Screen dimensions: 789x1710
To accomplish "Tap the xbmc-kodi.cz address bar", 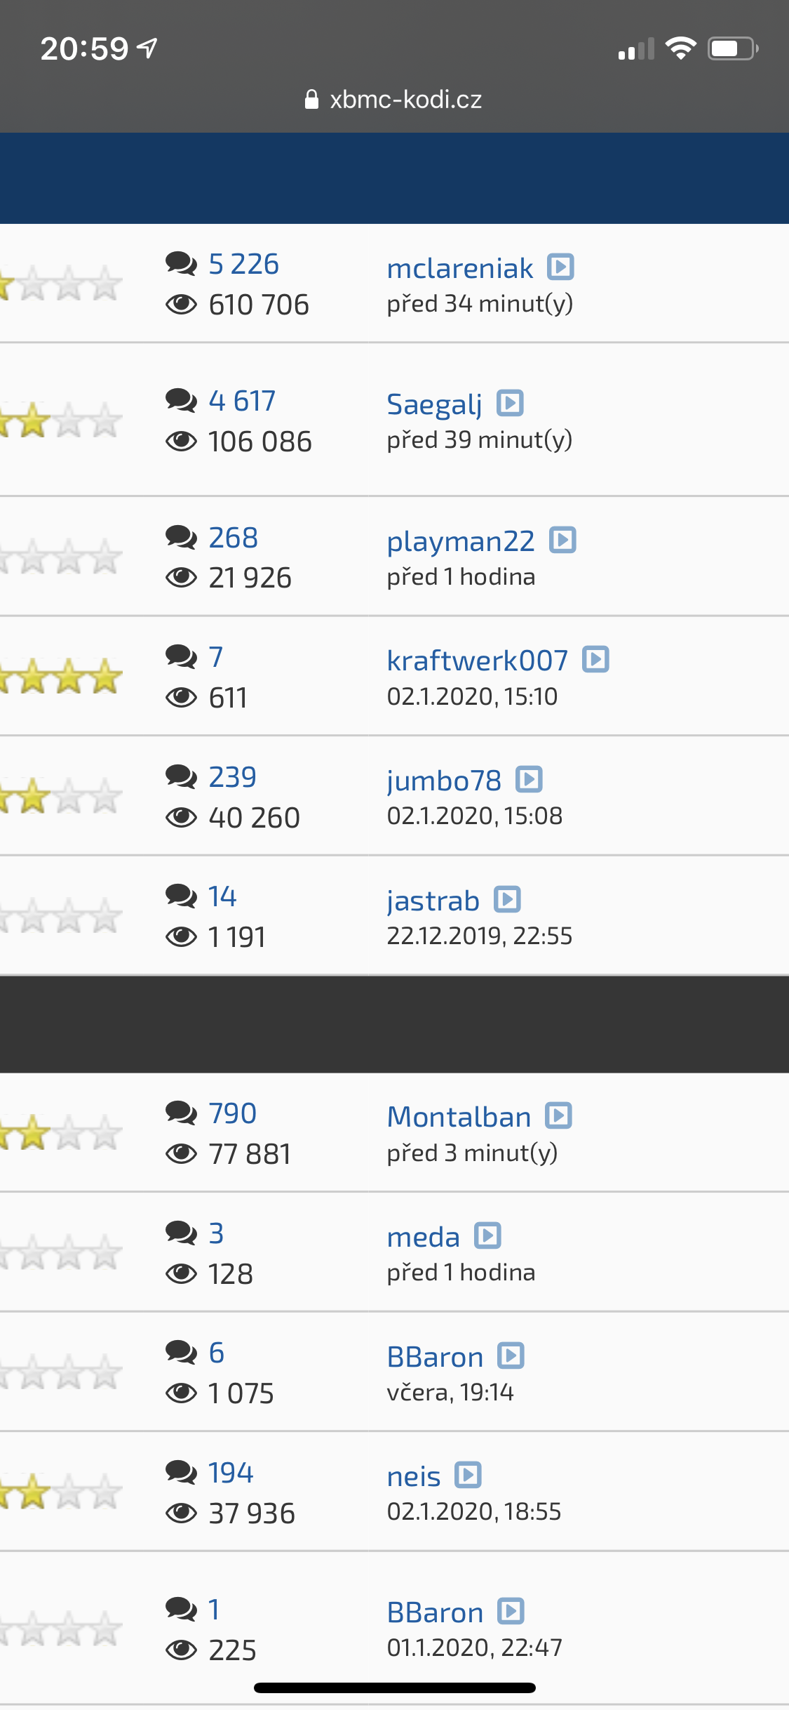I will pyautogui.click(x=394, y=100).
